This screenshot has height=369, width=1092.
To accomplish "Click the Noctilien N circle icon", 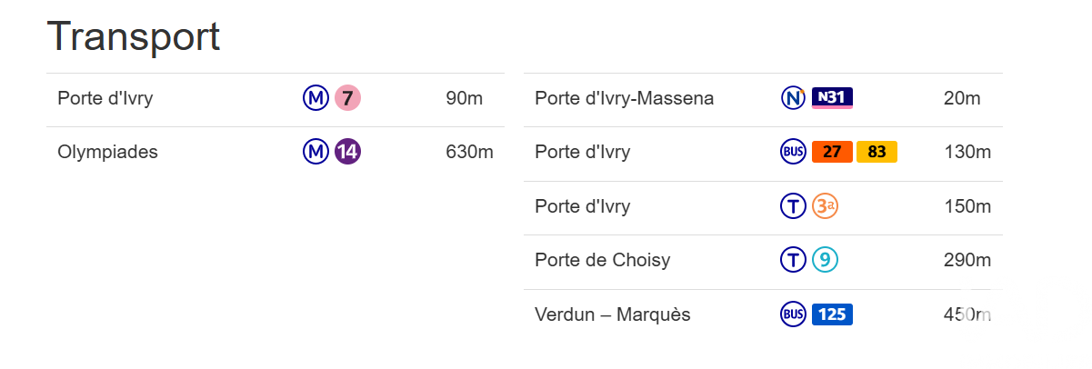I will pyautogui.click(x=793, y=98).
